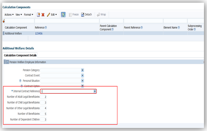
Task: Click the Export to spreadsheet icon
Action: point(63,15)
